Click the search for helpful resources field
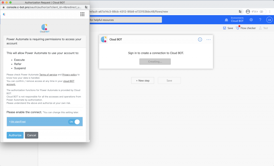 tap(126, 20)
